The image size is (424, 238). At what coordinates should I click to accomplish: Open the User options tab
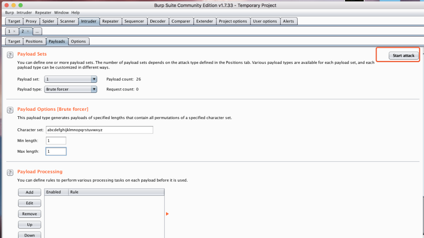(x=265, y=21)
